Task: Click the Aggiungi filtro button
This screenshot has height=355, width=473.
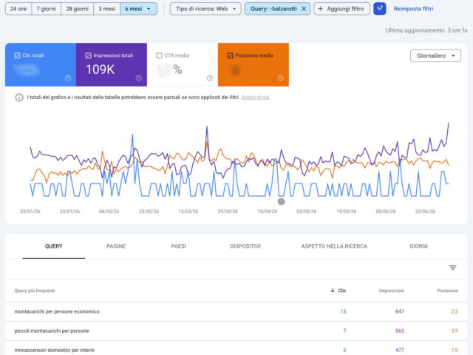Action: pos(341,9)
